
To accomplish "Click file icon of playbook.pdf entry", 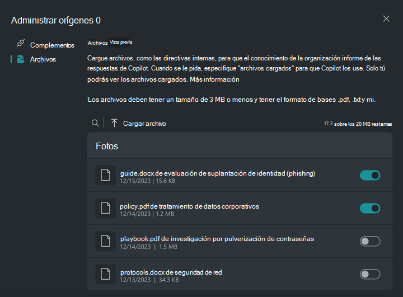I will tap(105, 241).
